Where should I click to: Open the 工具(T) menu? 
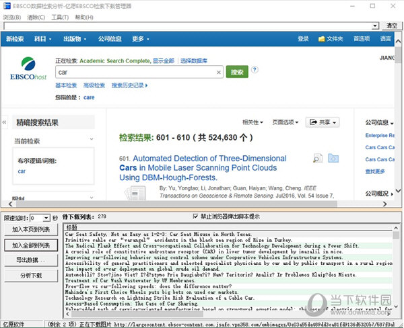click(60, 17)
